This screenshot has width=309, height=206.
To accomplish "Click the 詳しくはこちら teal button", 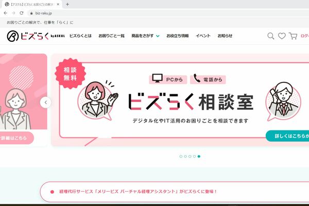I will (x=287, y=136).
